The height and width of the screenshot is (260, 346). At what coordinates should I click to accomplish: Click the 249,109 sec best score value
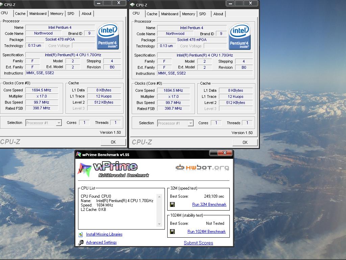point(214,196)
